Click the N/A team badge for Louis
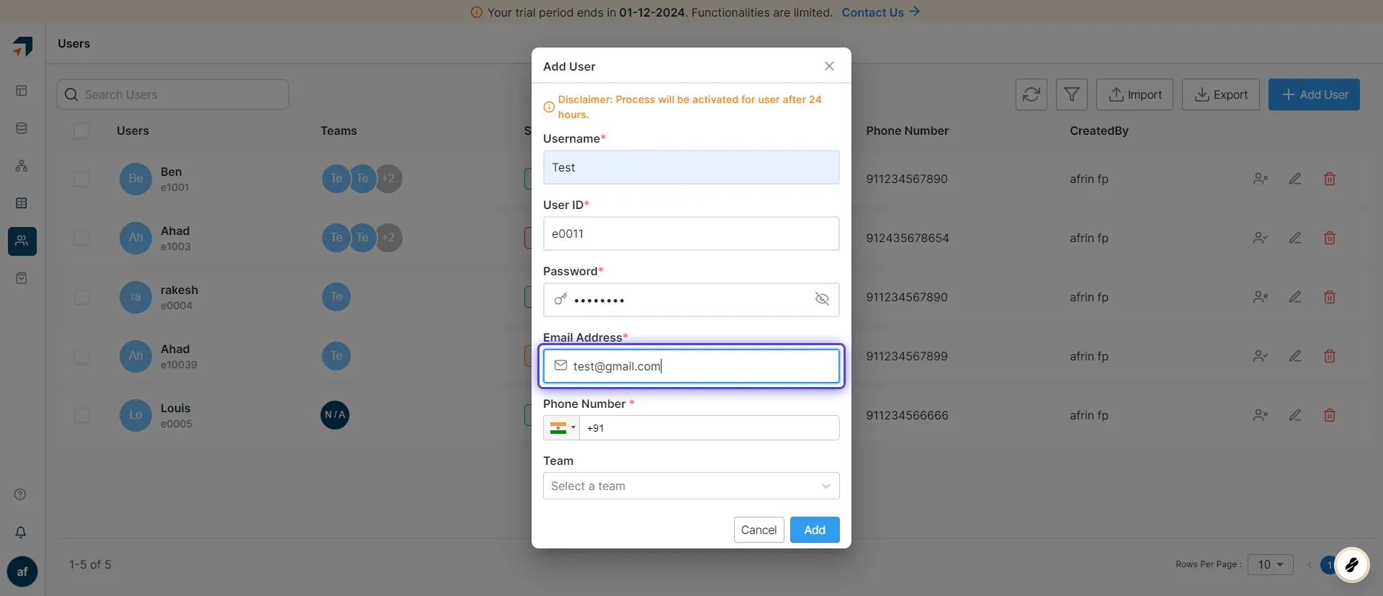The image size is (1383, 596). pyautogui.click(x=335, y=415)
